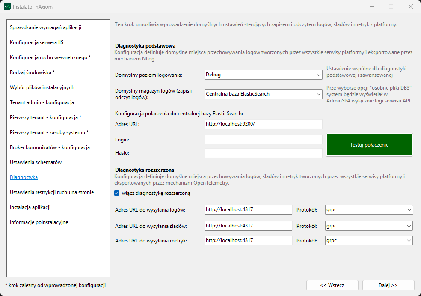Select the 'Diagnostyka' step in sidebar
Screen dimensions: 421x296
tap(24, 177)
